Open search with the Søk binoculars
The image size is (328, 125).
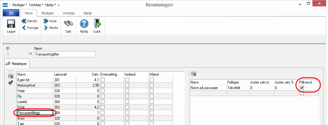tap(68, 24)
